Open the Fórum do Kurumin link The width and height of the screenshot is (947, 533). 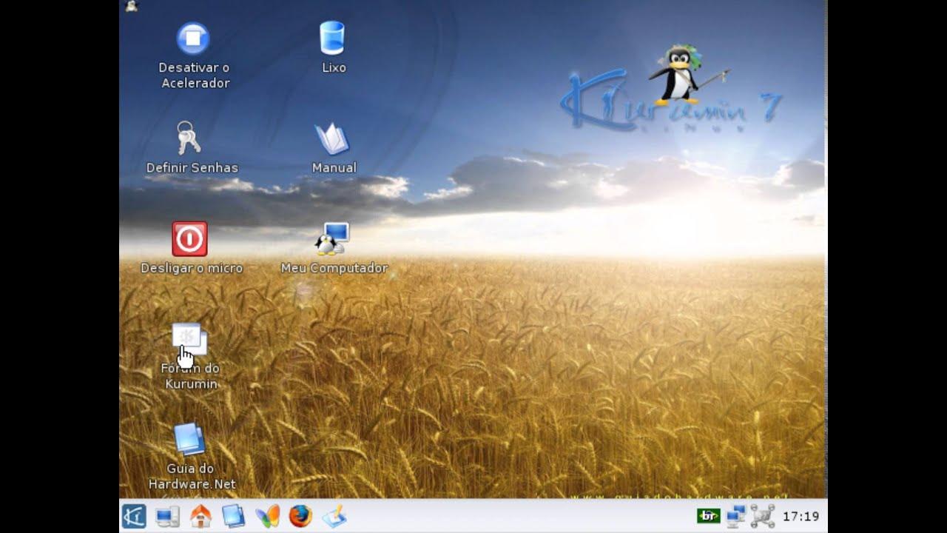click(x=189, y=341)
